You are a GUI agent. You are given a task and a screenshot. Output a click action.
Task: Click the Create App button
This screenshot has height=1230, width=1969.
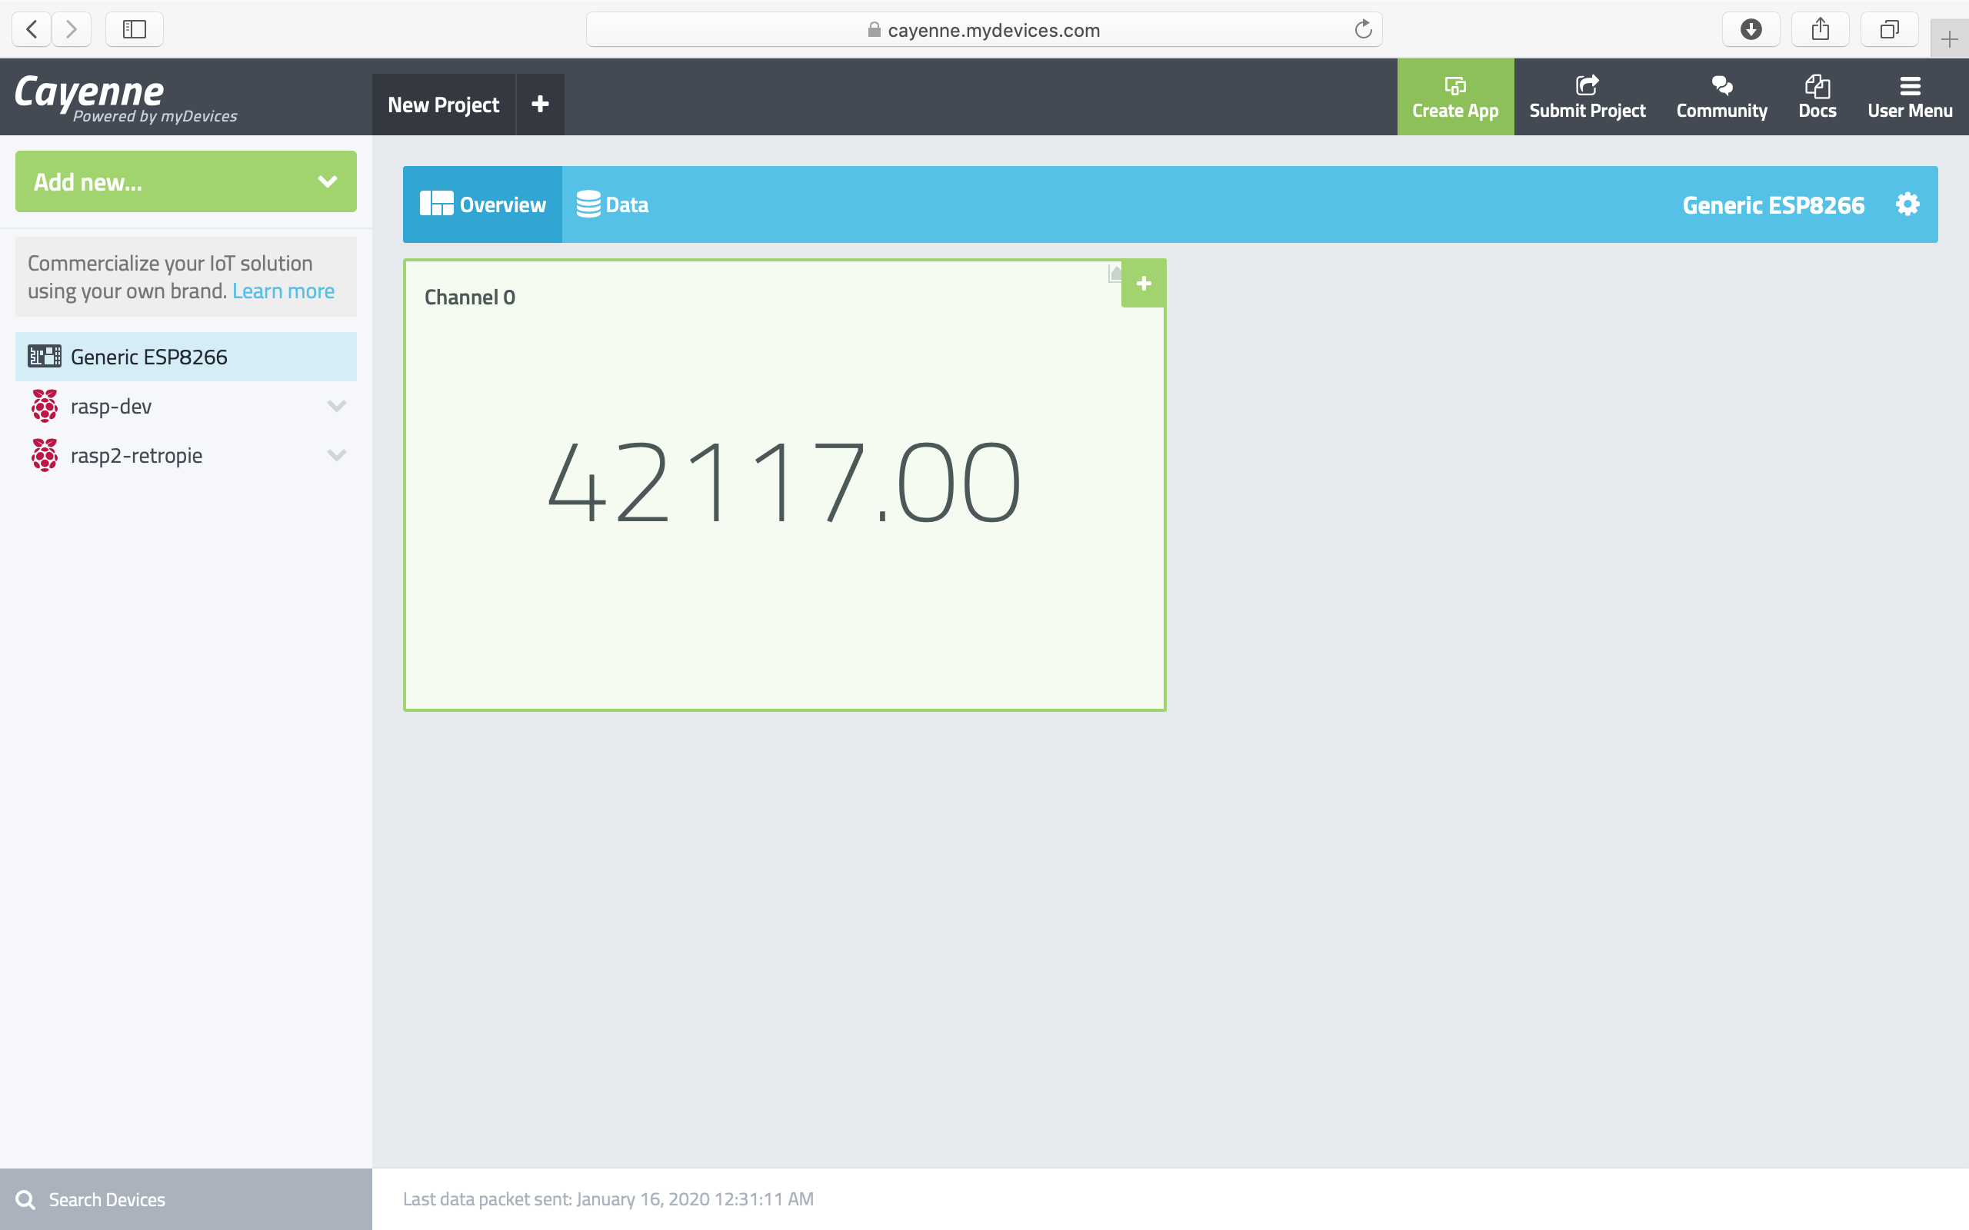[1454, 97]
